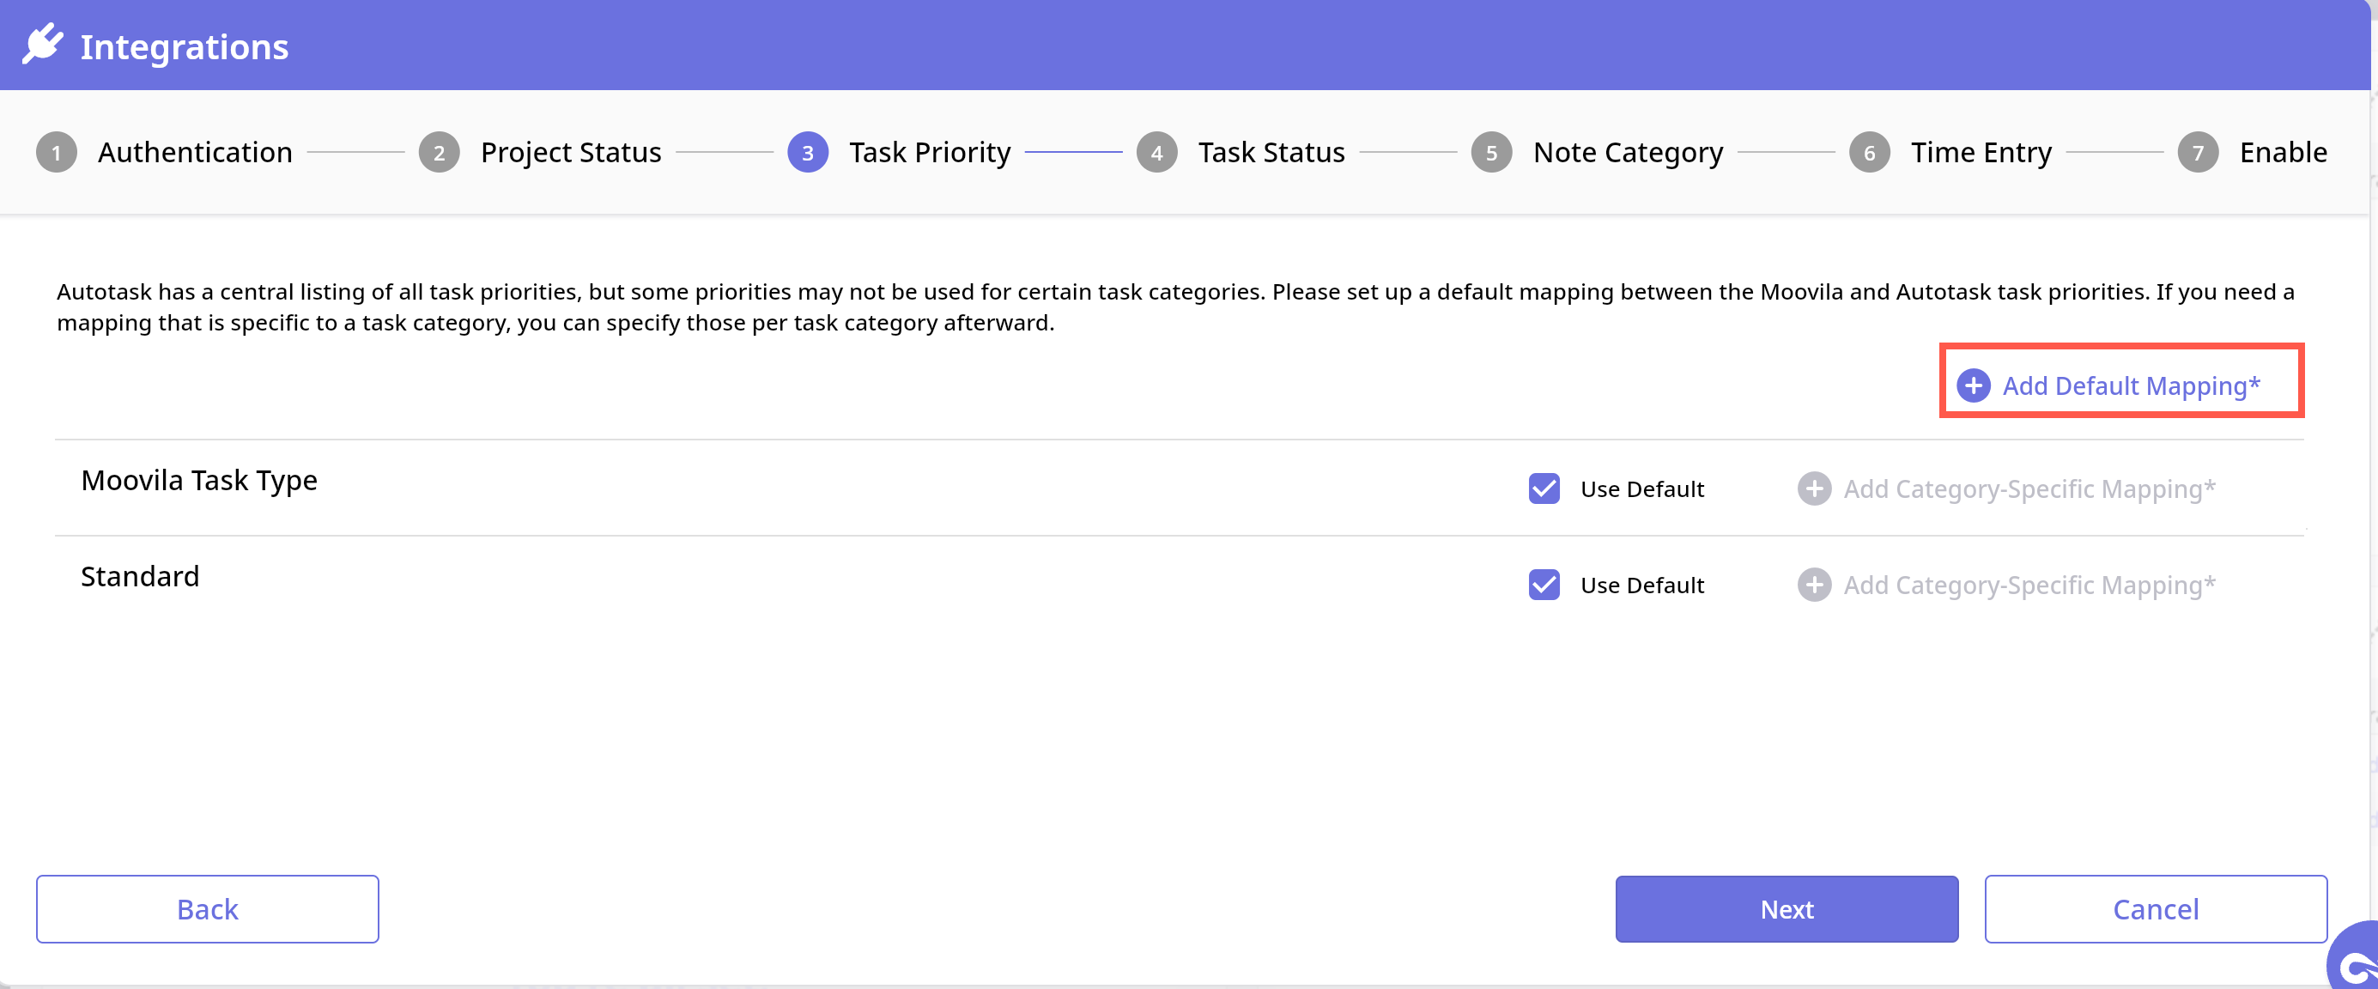Click Add Default Mapping link text
Screen dimensions: 2378x989
[2131, 385]
